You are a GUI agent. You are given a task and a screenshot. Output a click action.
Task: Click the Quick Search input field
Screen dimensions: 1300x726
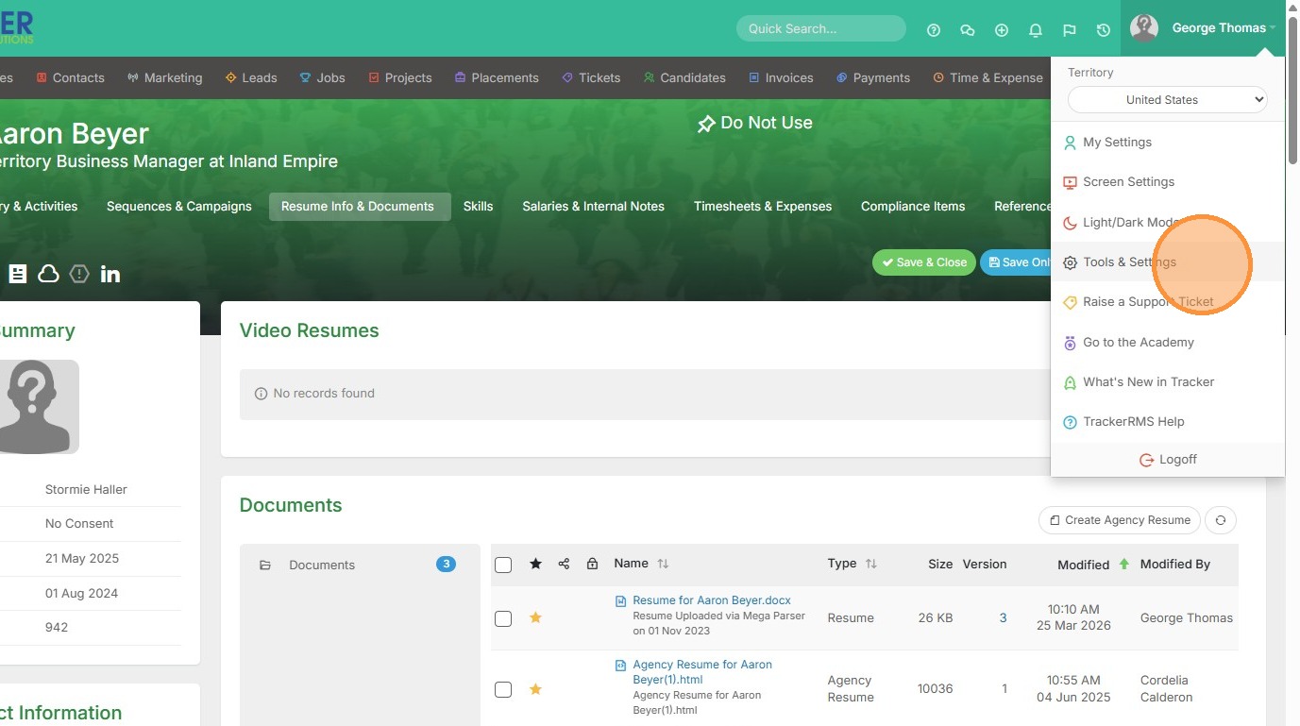pyautogui.click(x=821, y=29)
